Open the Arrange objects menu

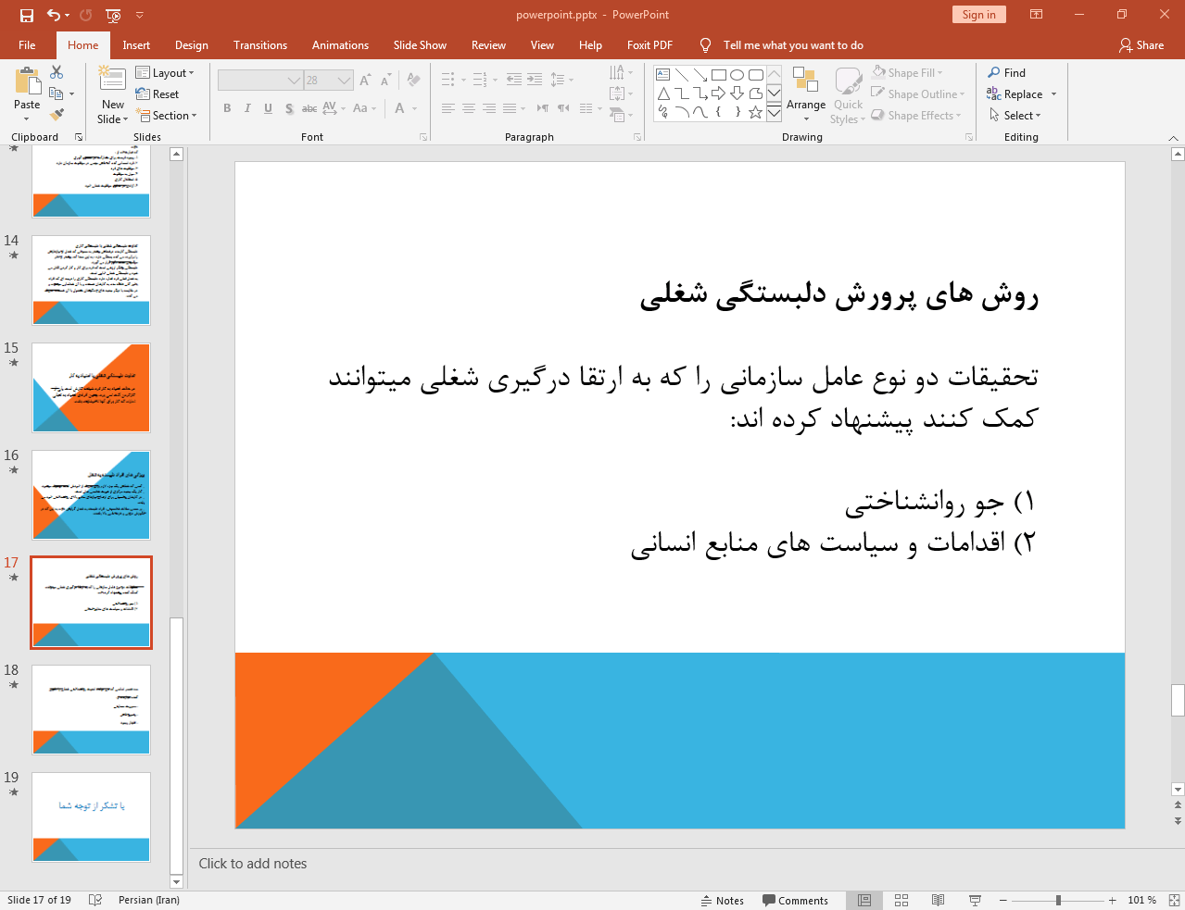click(x=805, y=93)
